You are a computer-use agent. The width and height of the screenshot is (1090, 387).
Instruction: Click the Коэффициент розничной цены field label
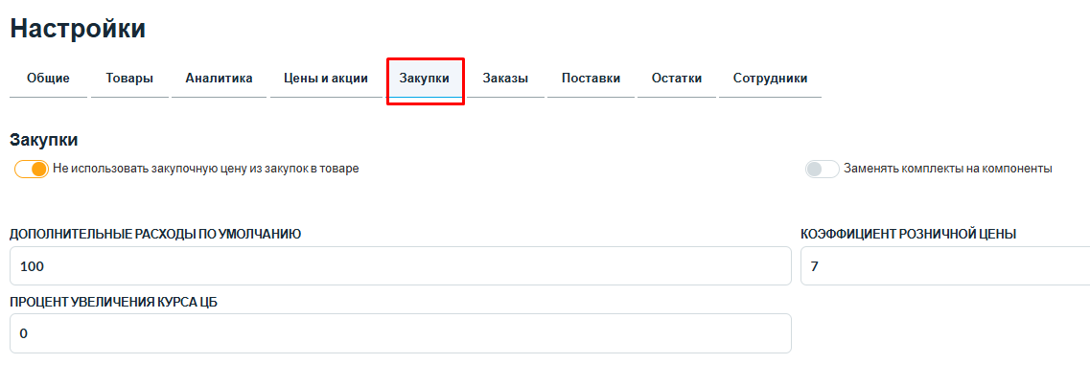tap(908, 234)
